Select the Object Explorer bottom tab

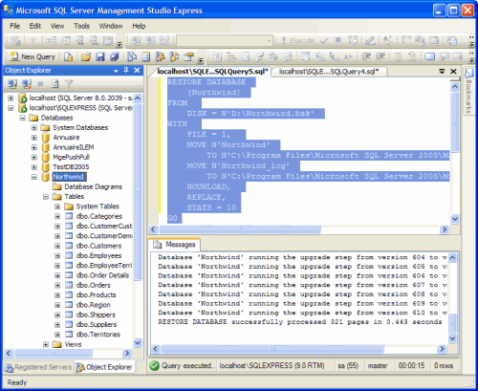(x=105, y=367)
